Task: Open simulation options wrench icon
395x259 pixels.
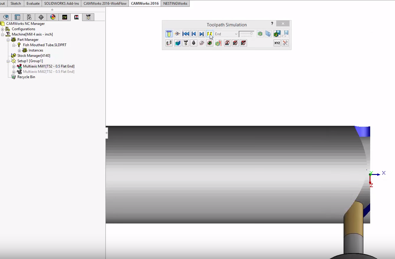Action: [x=285, y=43]
